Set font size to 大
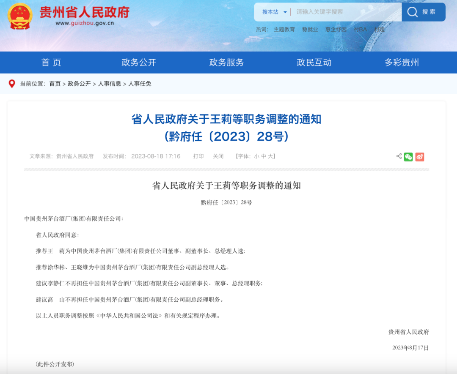This screenshot has height=374, width=457. pos(270,156)
